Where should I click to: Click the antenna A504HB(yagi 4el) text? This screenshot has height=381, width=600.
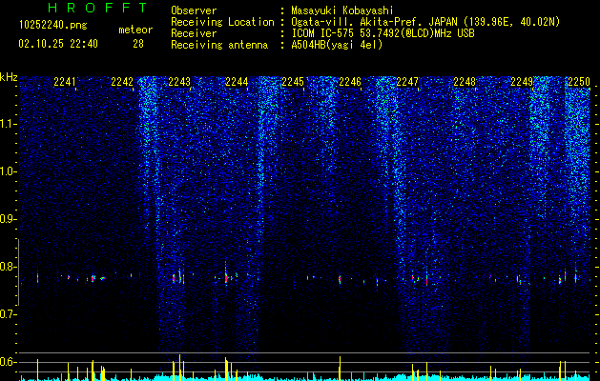pyautogui.click(x=337, y=45)
